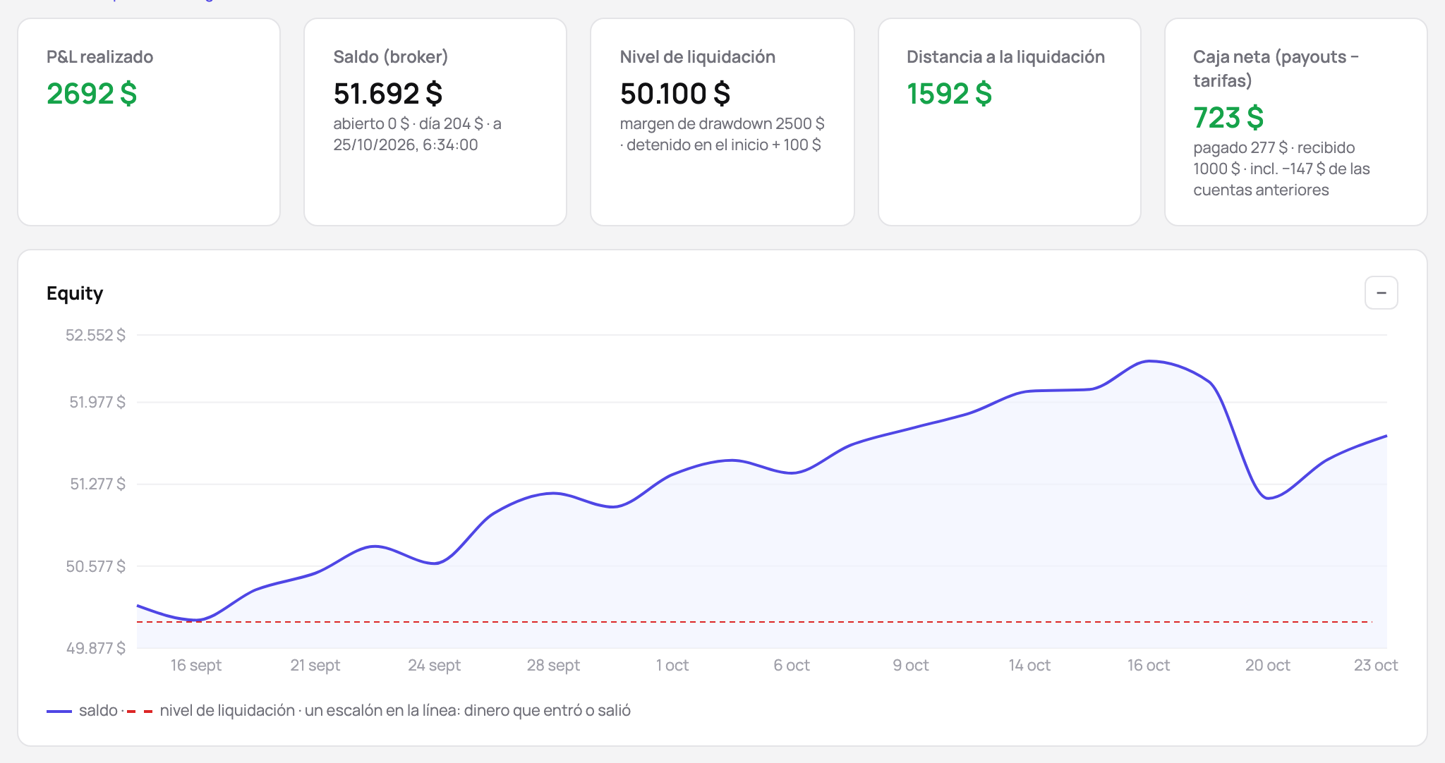The image size is (1445, 763).
Task: Click the 14 oct x-axis label
Action: tap(1029, 665)
